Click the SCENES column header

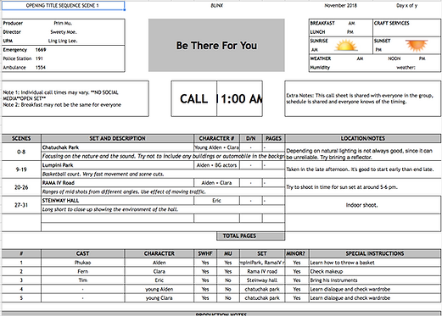pos(21,138)
